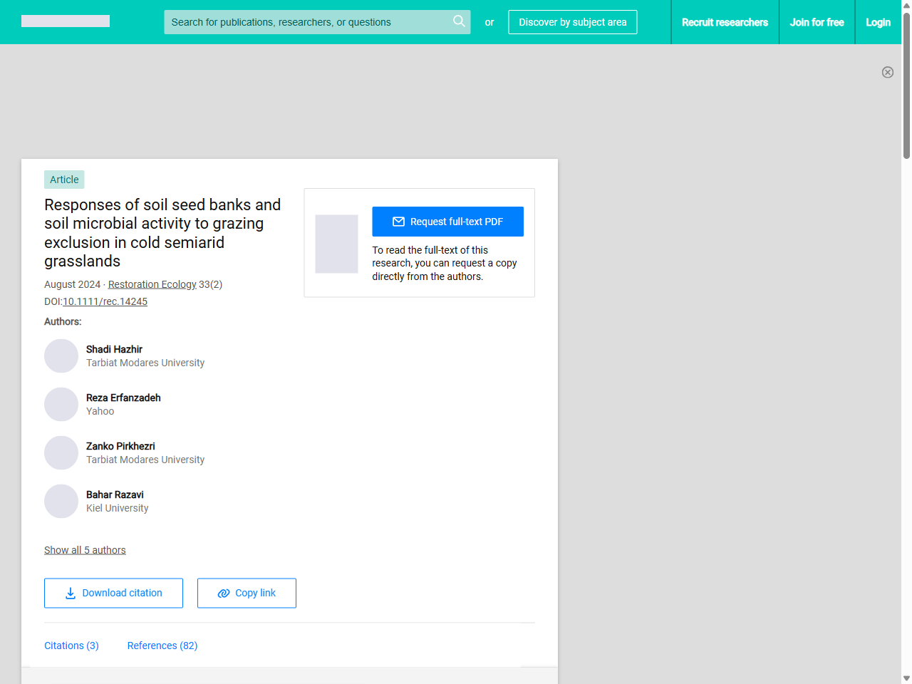Image resolution: width=912 pixels, height=684 pixels.
Task: Click the search magnifier icon
Action: (x=459, y=21)
